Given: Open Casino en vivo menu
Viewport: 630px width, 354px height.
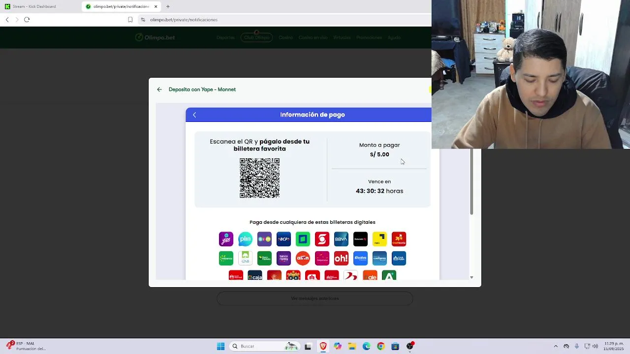Looking at the screenshot, I should pos(313,37).
